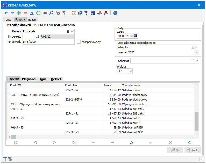Screen dimensions: 206x164
Task: Select the Składka zdrow. row
Action: [101, 90]
